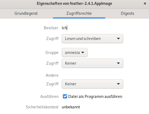
Task: Close the Eigenschaften properties dialog
Action: 145,3
